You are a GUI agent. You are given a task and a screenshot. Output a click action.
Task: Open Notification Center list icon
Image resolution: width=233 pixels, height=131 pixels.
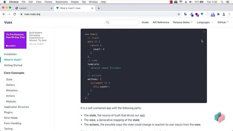coord(228,2)
